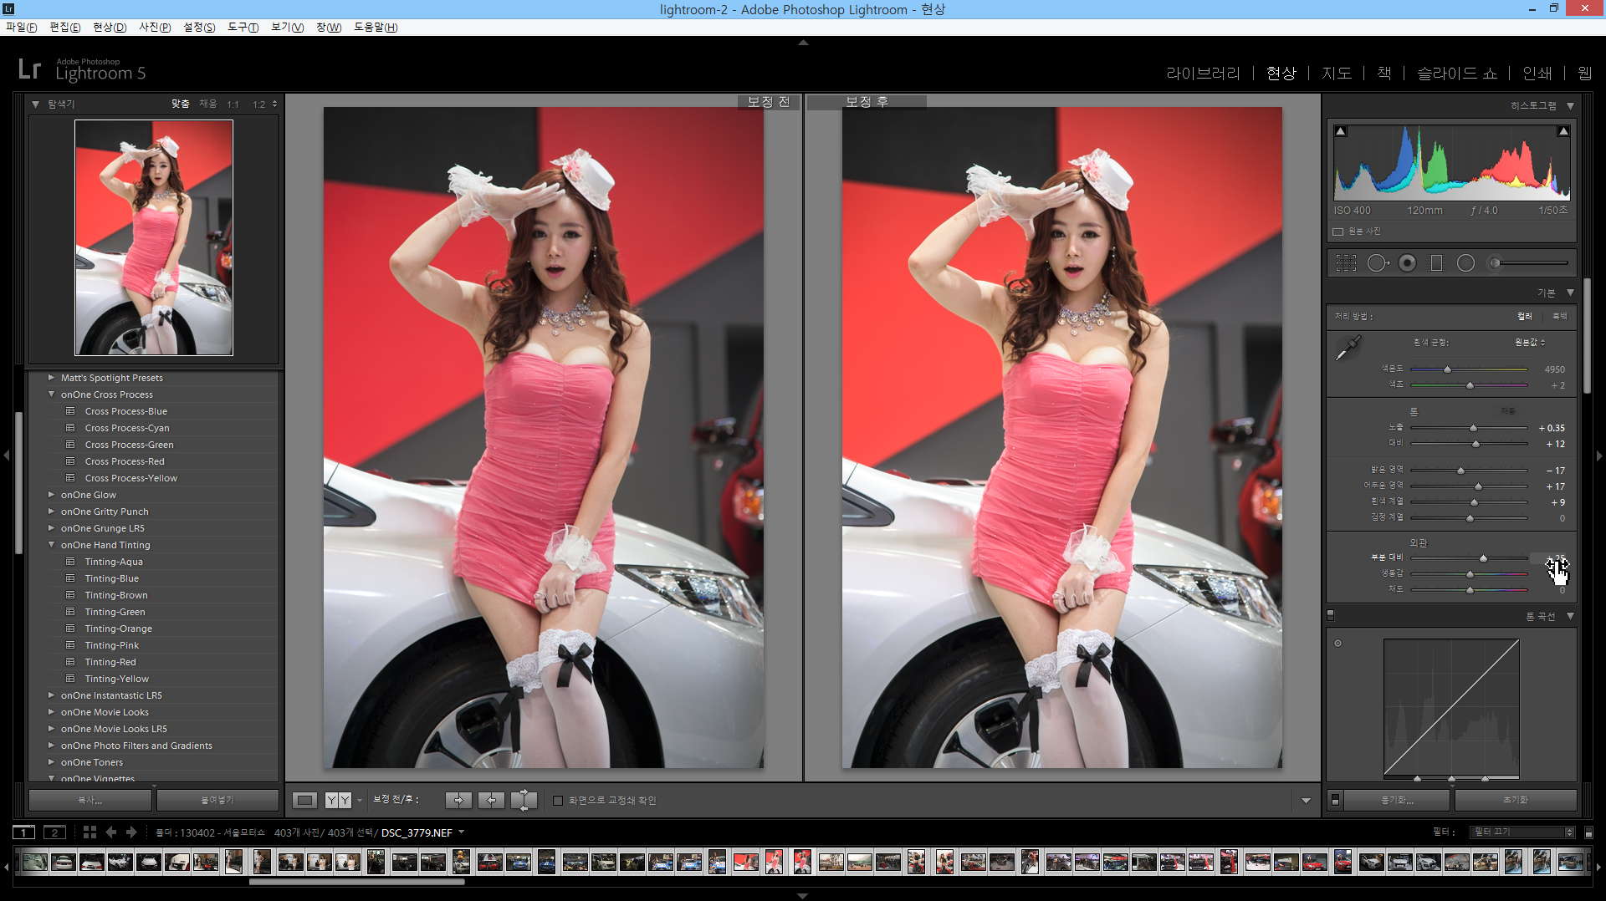This screenshot has height=901, width=1606.
Task: Set treatment to Black & White (흑백)
Action: pos(1560,316)
